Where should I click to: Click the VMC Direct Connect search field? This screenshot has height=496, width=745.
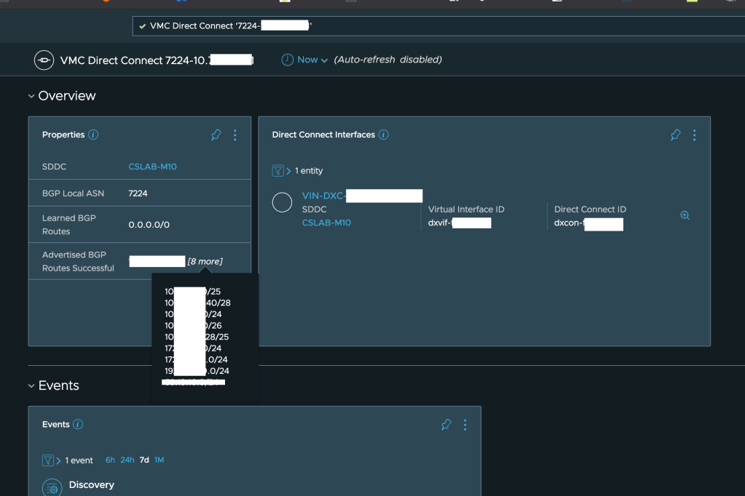(437, 26)
